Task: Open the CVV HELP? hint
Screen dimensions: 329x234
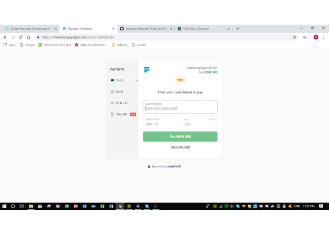Action: 212,119
